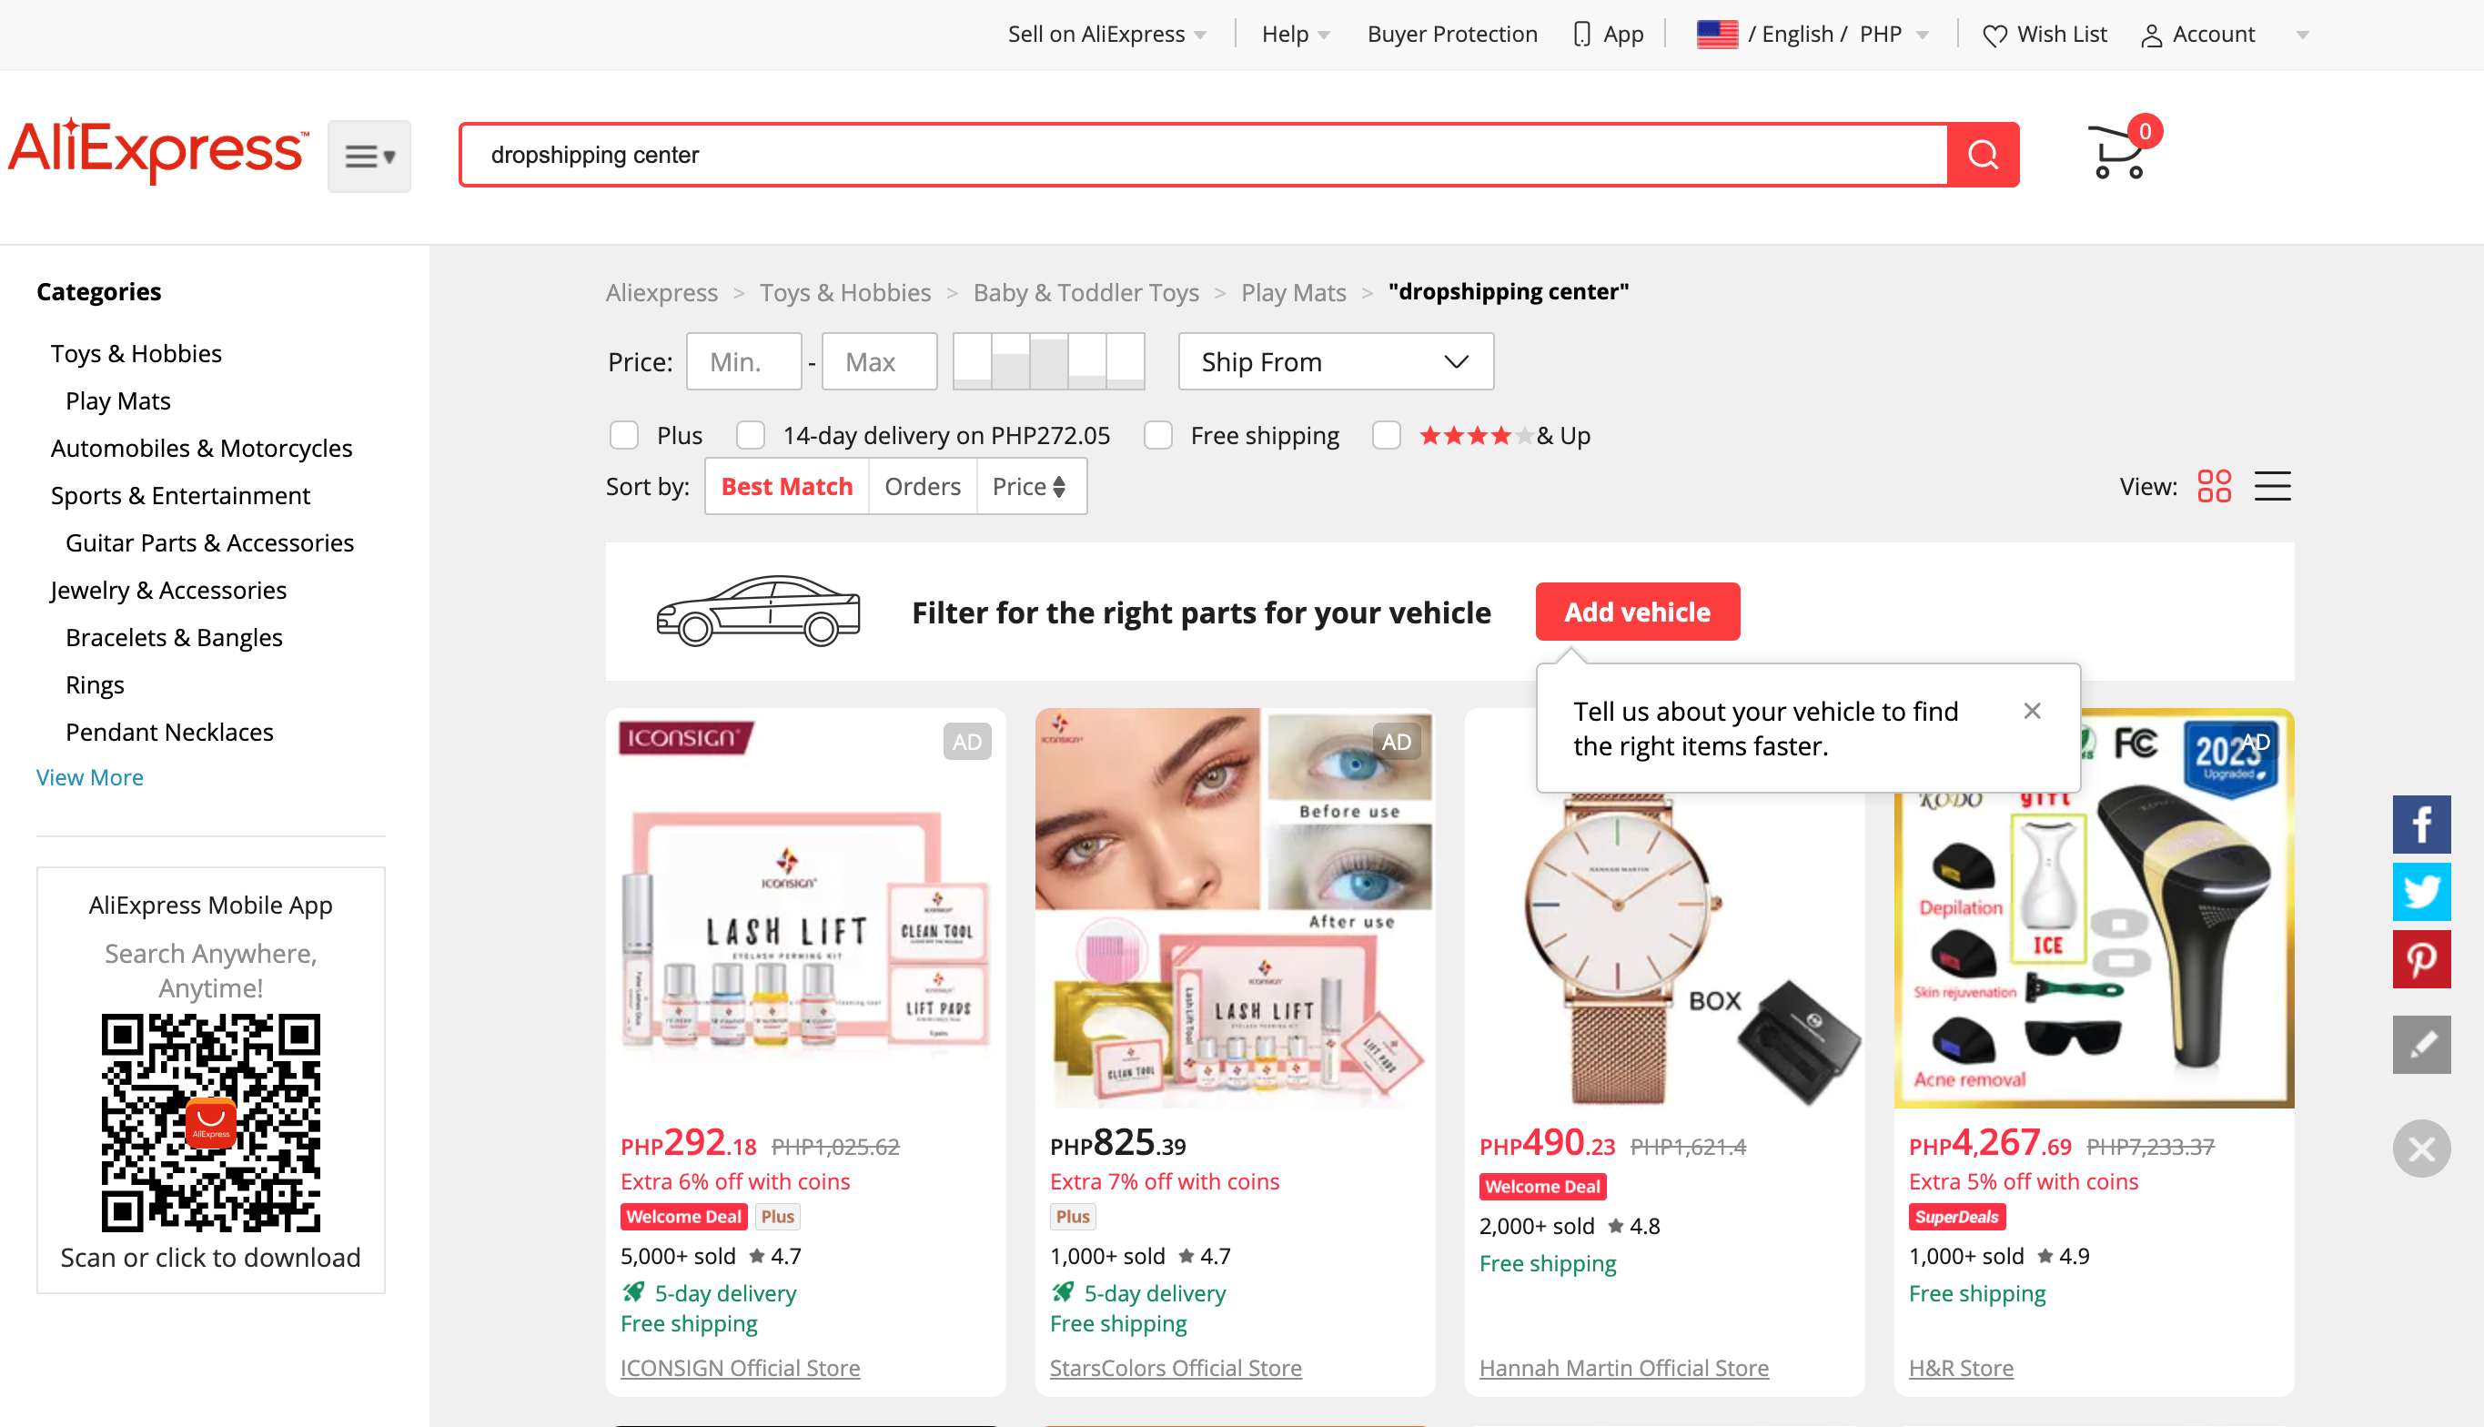Open the hamburger categories menu button
The height and width of the screenshot is (1427, 2484).
[x=369, y=156]
